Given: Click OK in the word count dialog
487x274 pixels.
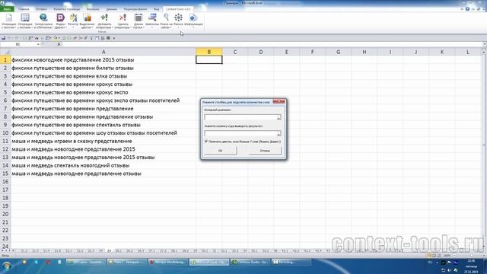Looking at the screenshot, I should 220,151.
